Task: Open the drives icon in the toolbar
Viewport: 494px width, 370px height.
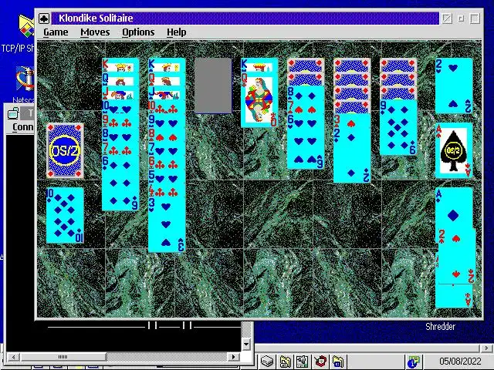Action: [x=267, y=361]
